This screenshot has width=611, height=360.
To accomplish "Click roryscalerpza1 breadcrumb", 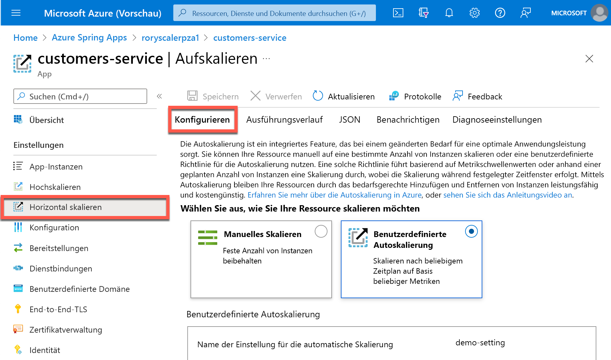I will (x=170, y=38).
